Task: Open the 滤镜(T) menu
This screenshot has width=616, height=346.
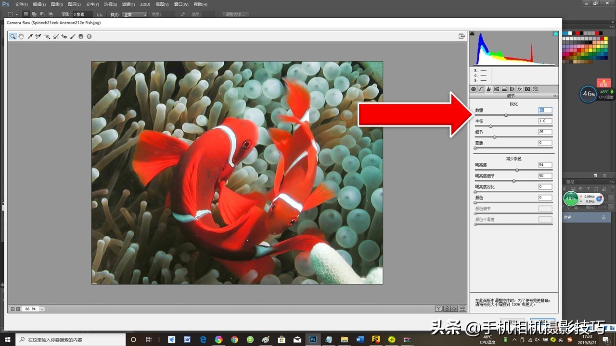Action: click(128, 4)
